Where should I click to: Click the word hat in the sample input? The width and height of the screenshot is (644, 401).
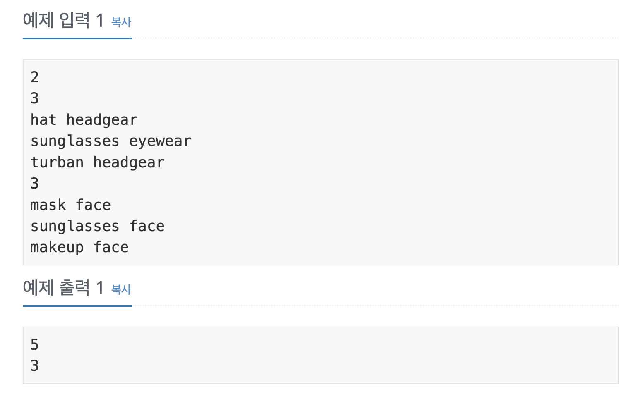pos(43,120)
